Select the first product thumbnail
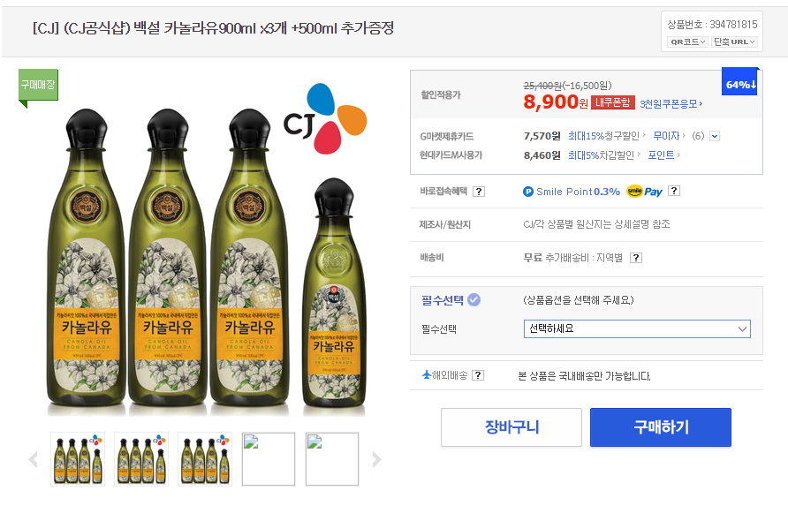The width and height of the screenshot is (788, 513). [x=78, y=459]
